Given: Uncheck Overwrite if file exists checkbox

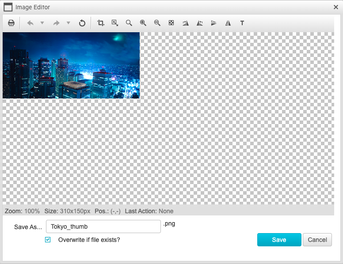Looking at the screenshot, I should [48, 240].
